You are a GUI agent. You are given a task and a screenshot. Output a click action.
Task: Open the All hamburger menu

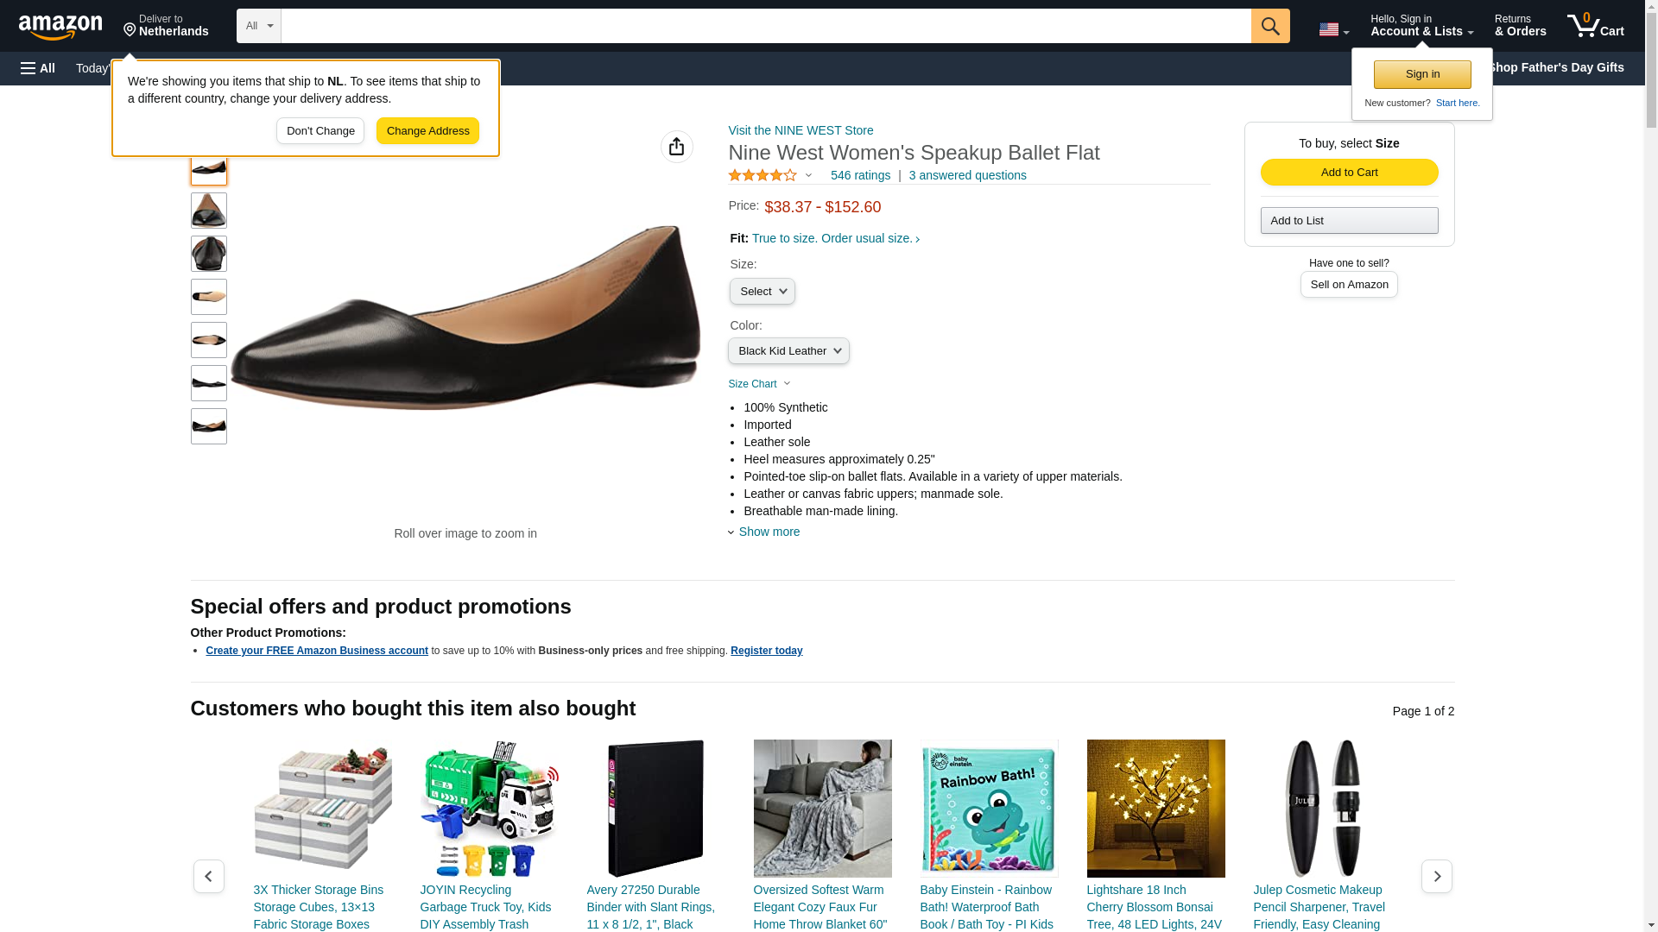[38, 68]
